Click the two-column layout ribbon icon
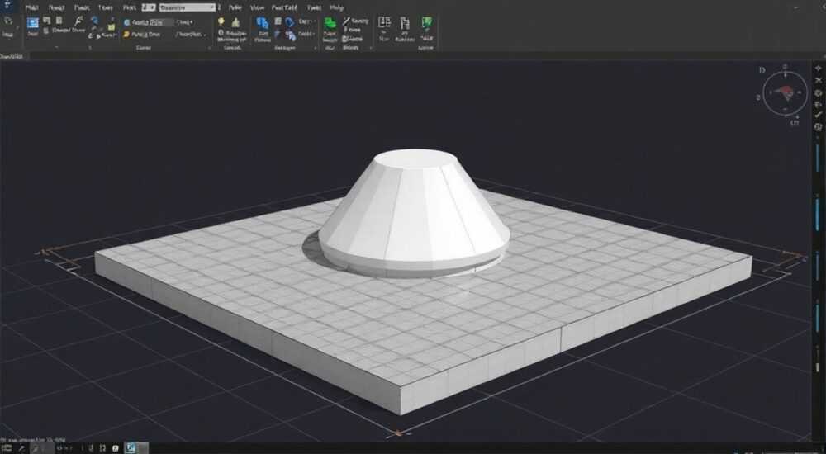This screenshot has width=826, height=454. [385, 22]
